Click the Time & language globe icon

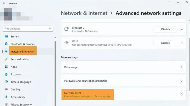6,82
